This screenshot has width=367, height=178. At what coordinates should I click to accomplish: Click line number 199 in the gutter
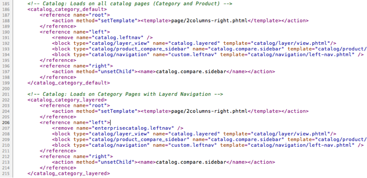[x=5, y=83]
